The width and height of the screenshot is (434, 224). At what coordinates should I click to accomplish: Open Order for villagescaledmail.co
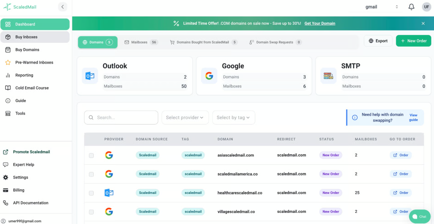[401, 212]
